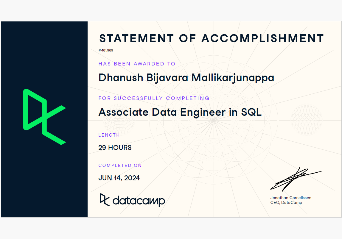Screen dimensions: 342x239
Task: Click the dark navy panel above the logo
Action: (x=44, y=54)
